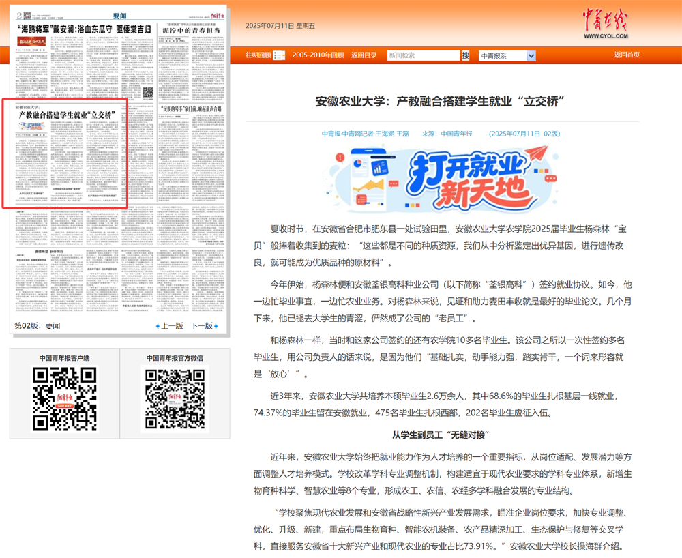682x558 pixels.
Task: Open the 民族的号手 article in page thumbnail
Action: (x=191, y=108)
